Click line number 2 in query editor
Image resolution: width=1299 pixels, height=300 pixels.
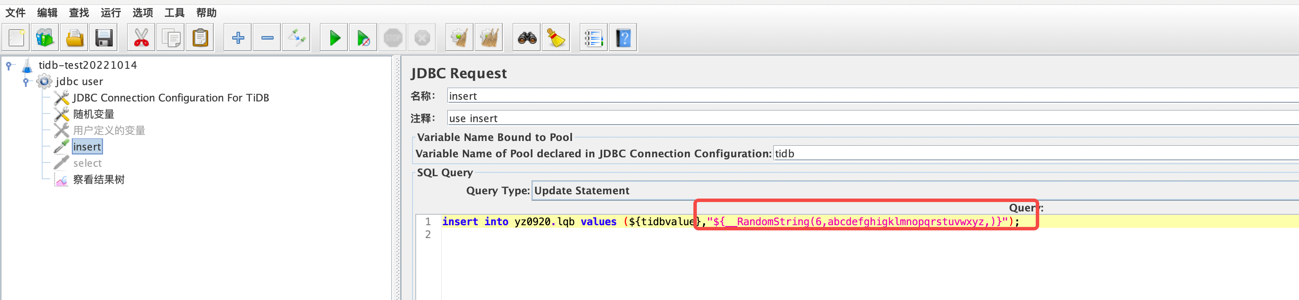[428, 234]
